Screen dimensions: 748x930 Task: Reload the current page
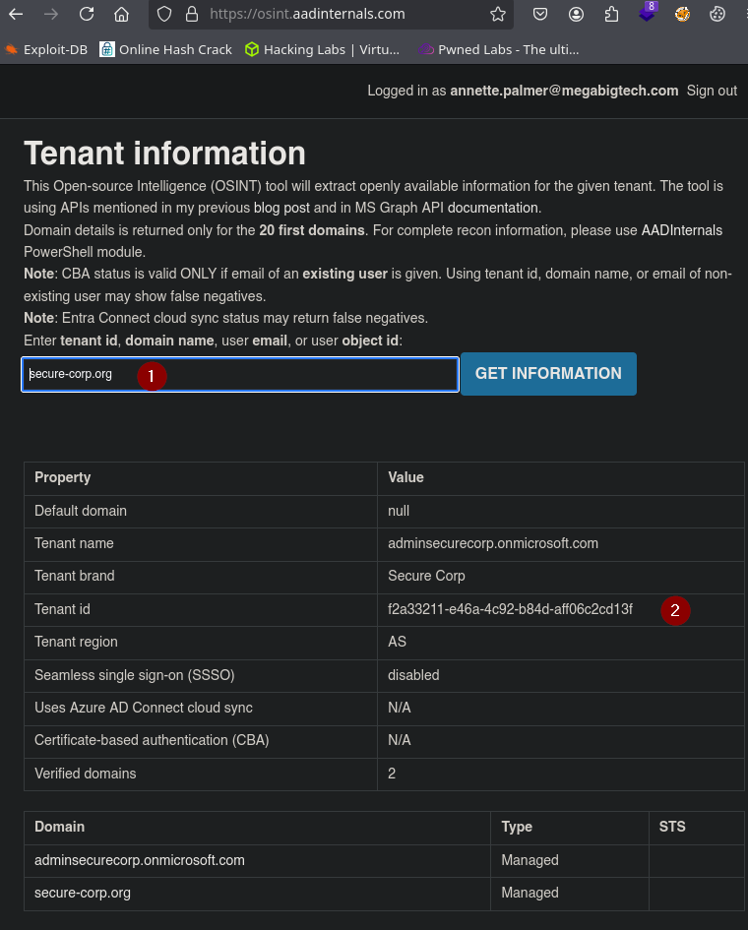(87, 15)
